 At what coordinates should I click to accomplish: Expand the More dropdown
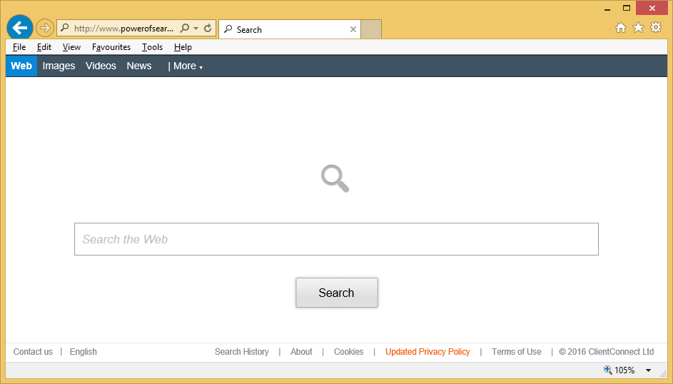tap(188, 66)
